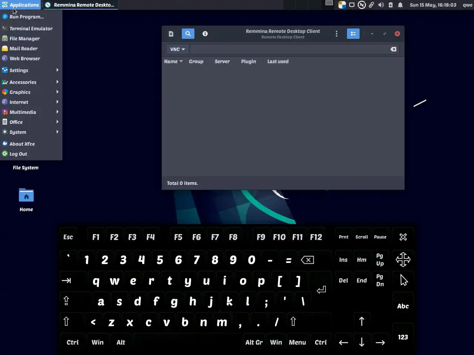This screenshot has height=355, width=474.
Task: Sort by Group column header
Action: pyautogui.click(x=196, y=61)
